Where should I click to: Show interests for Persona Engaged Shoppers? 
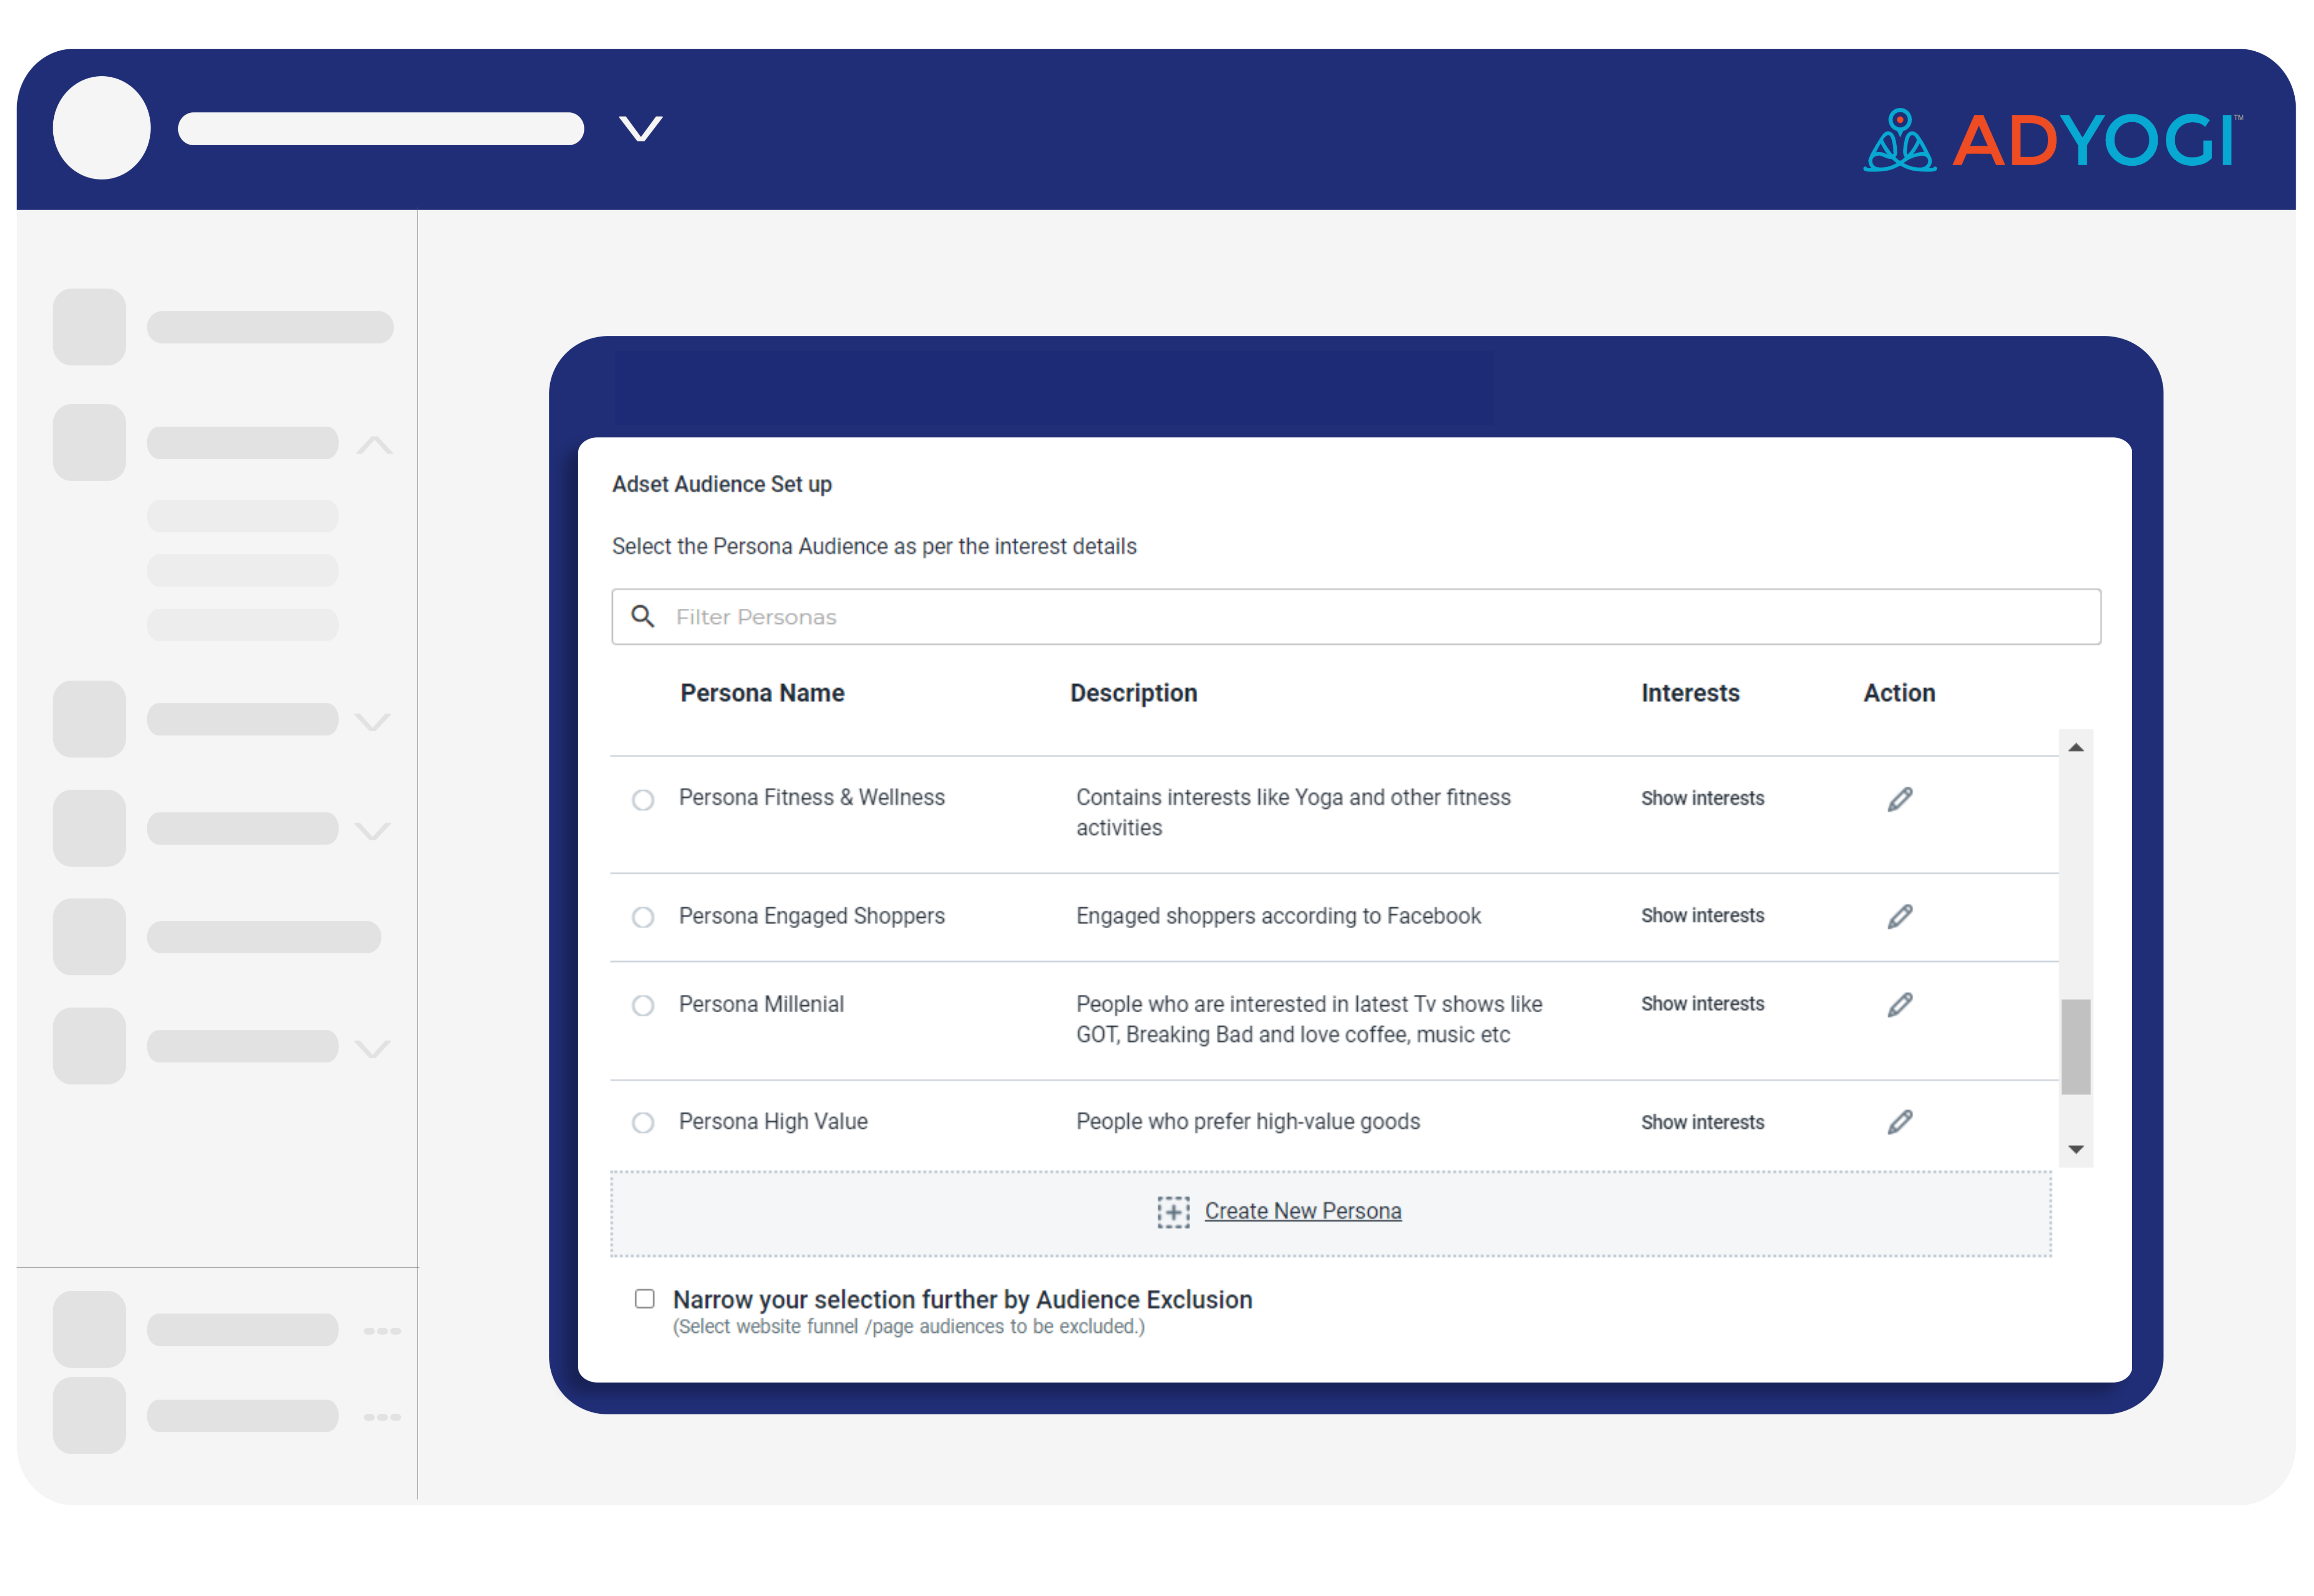point(1702,915)
